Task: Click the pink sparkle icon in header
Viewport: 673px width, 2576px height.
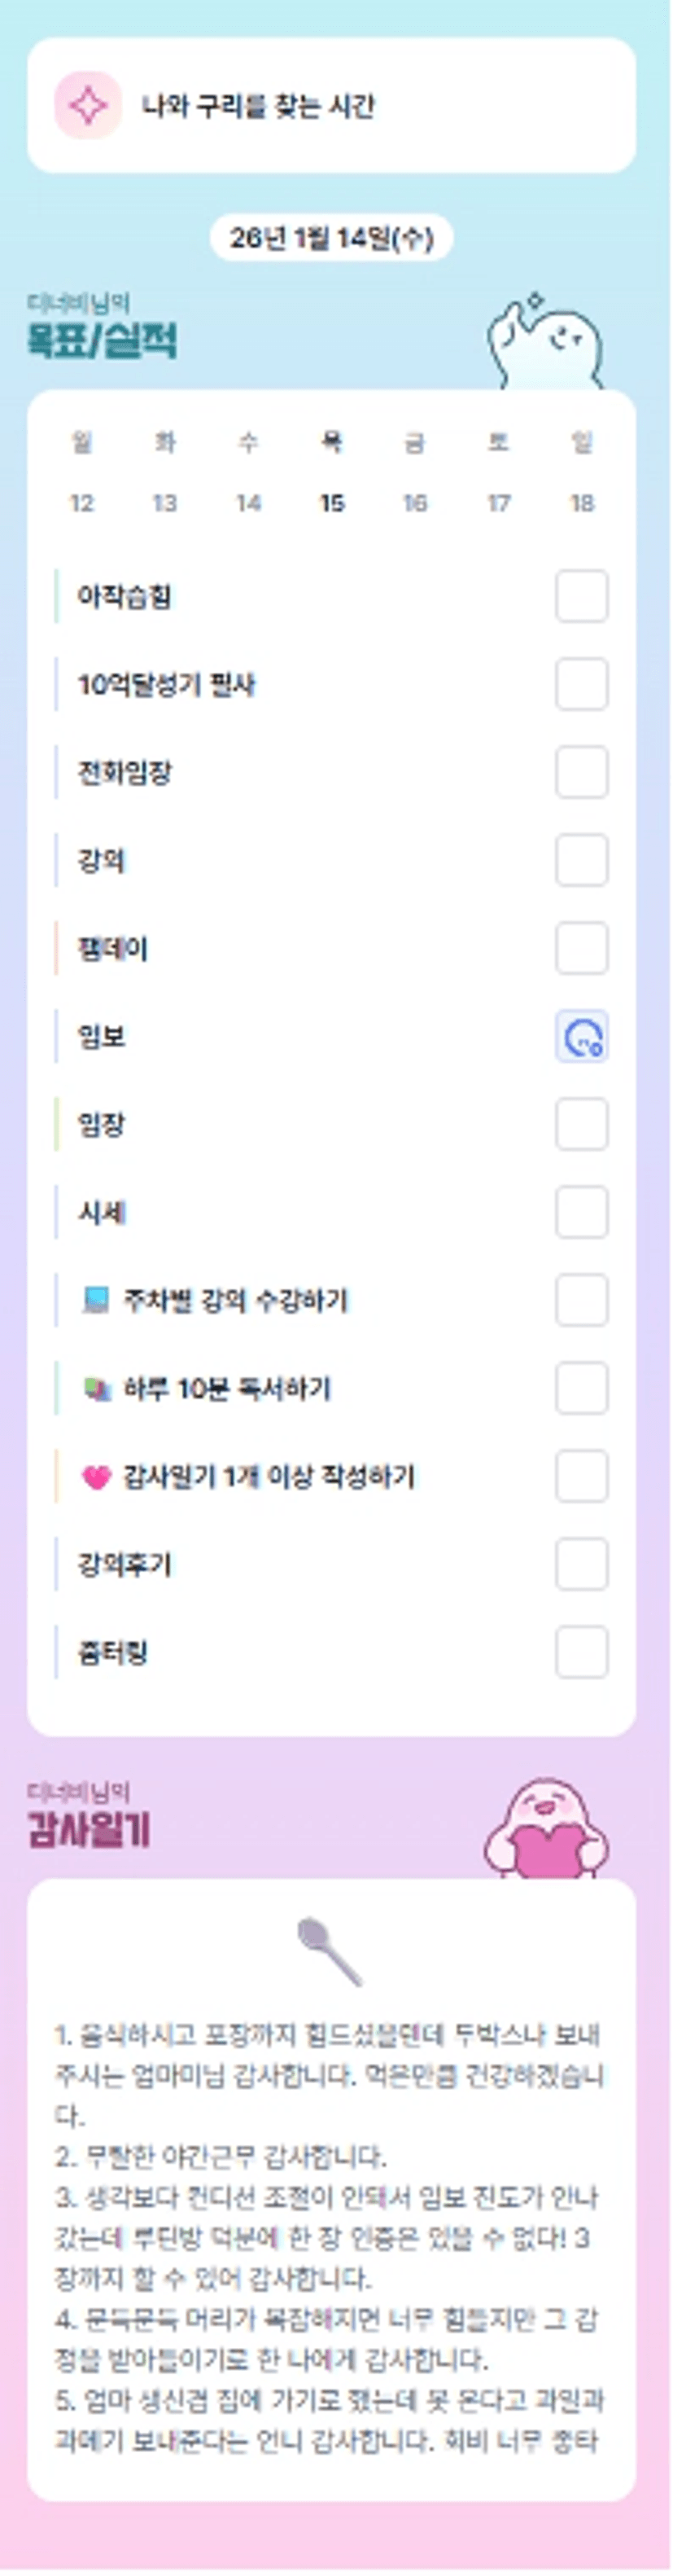Action: [88, 105]
